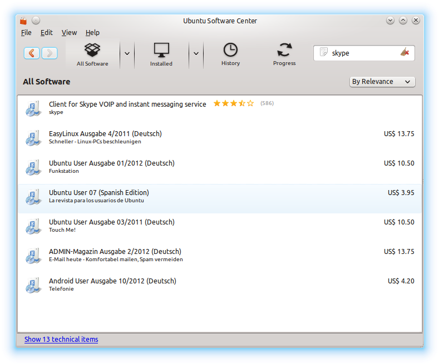439x364 pixels.
Task: Show the Installed software view
Action: [x=161, y=54]
